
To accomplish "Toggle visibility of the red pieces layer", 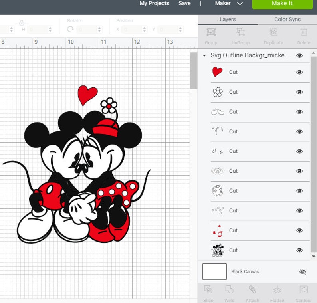I will click(x=299, y=230).
